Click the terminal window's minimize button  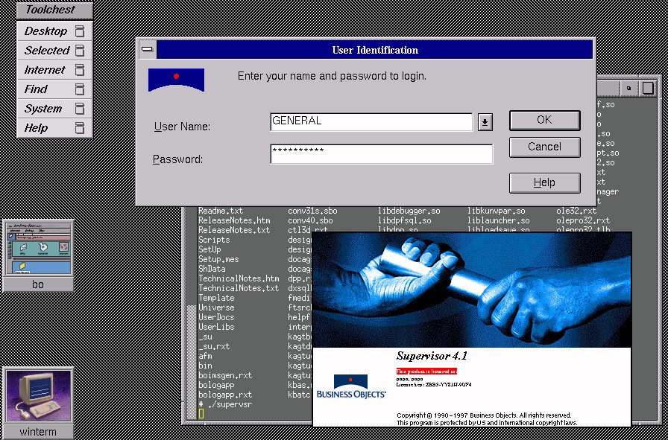(628, 88)
